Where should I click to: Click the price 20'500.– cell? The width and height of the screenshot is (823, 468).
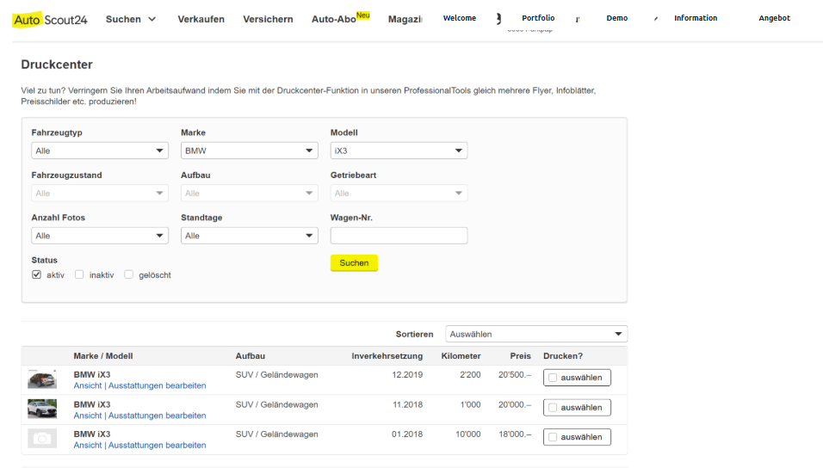pos(515,374)
